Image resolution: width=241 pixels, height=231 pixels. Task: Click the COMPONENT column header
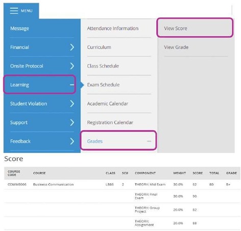tap(145, 173)
